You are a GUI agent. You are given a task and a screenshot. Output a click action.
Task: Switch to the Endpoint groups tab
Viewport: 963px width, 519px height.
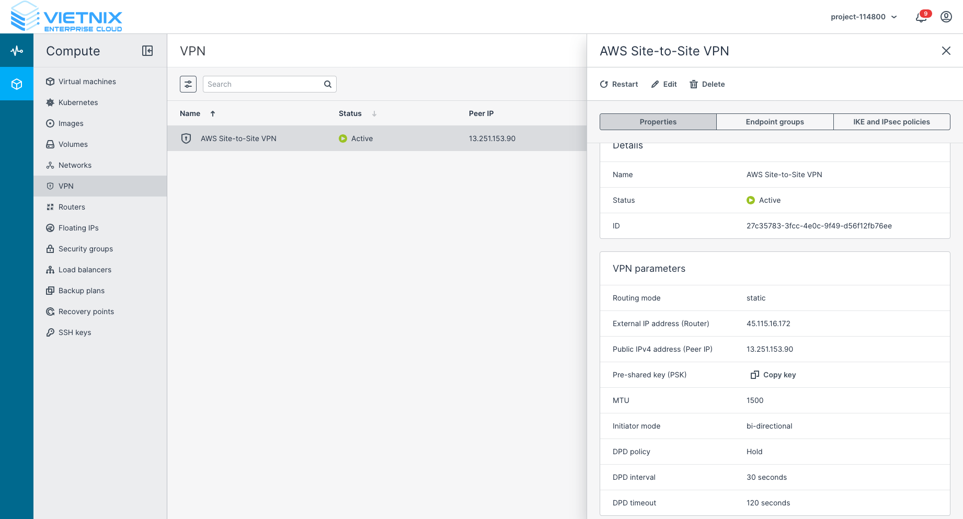[x=775, y=121]
